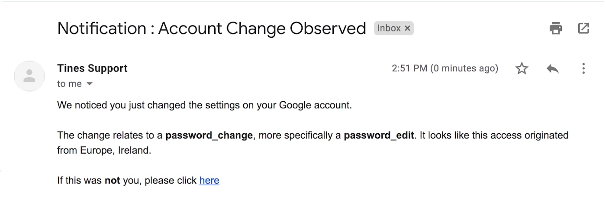Viewport: 606px width, 200px height.
Task: Remove the Inbox label with its X
Action: coord(407,29)
